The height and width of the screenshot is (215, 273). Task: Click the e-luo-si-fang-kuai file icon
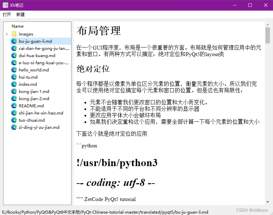[14, 63]
